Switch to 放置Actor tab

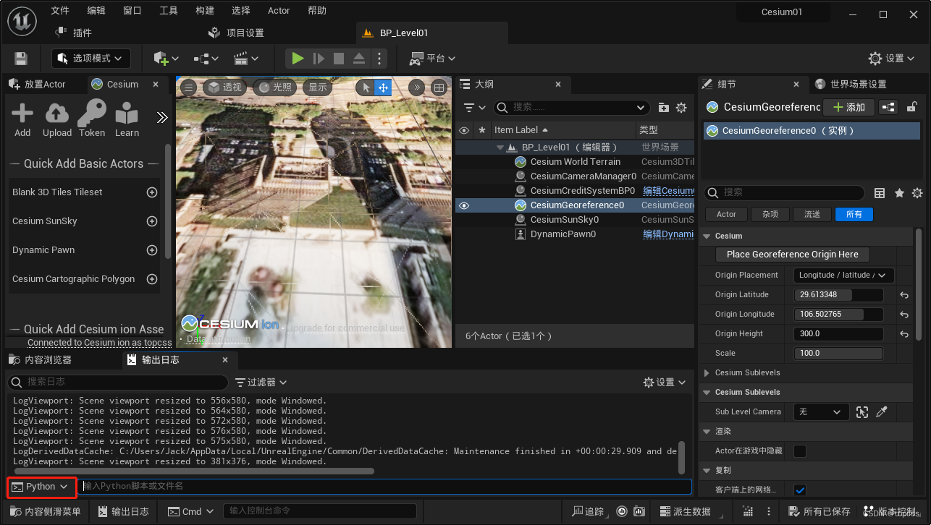coord(37,85)
